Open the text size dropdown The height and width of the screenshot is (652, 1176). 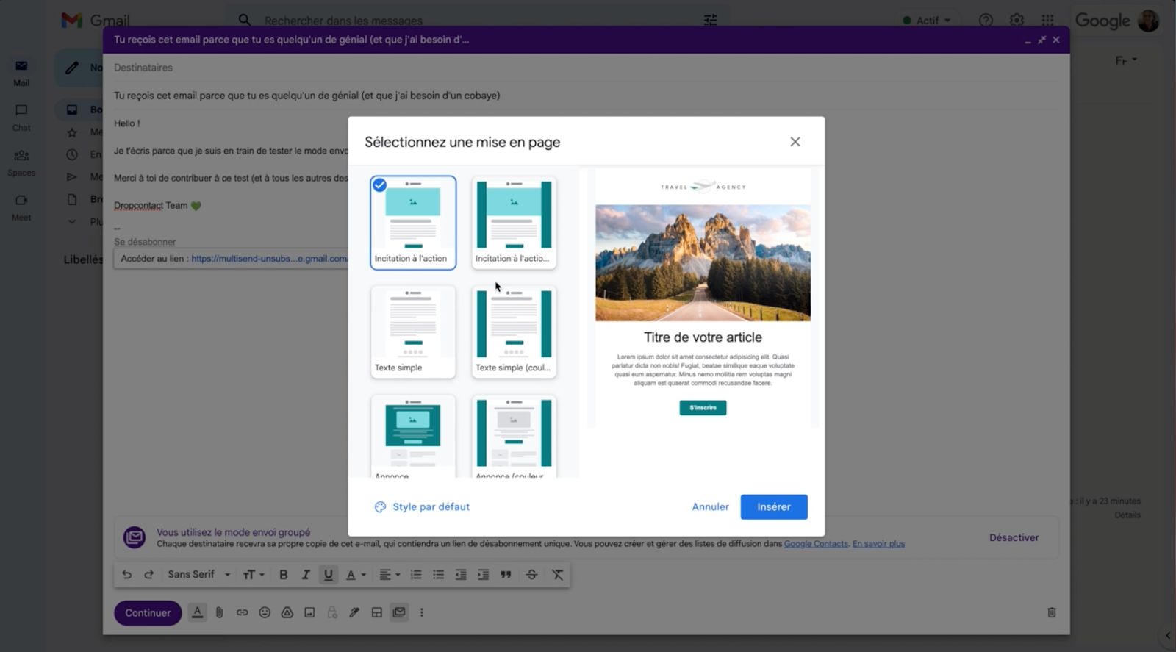coord(254,575)
